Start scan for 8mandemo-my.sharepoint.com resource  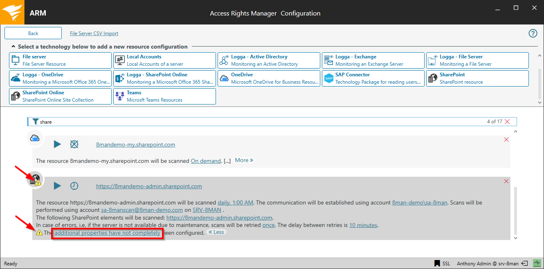point(57,144)
